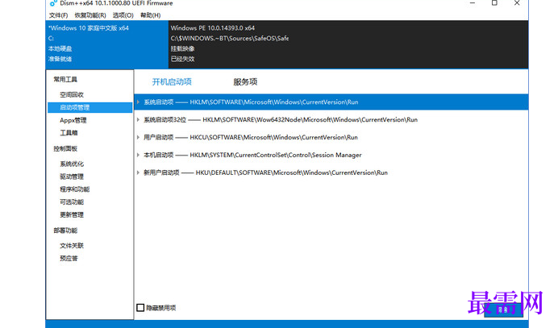
Task: Close the Dism++ window
Action: point(517,3)
